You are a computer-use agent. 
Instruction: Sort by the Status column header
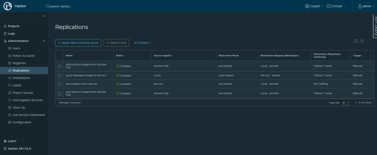point(120,55)
